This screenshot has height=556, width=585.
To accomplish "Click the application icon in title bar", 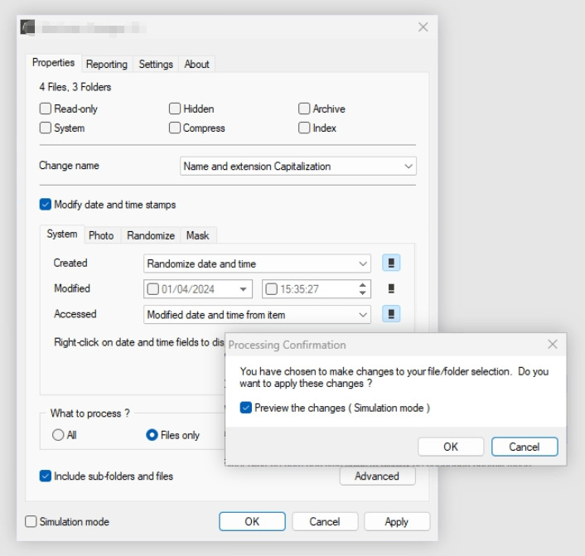I will [27, 27].
